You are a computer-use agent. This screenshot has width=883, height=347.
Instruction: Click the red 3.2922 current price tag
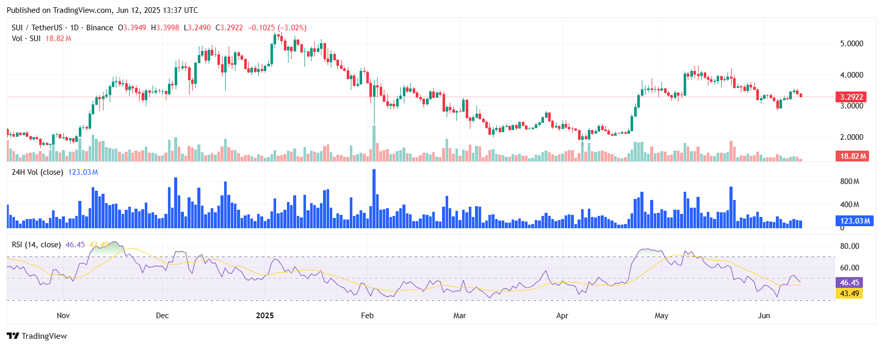click(851, 97)
